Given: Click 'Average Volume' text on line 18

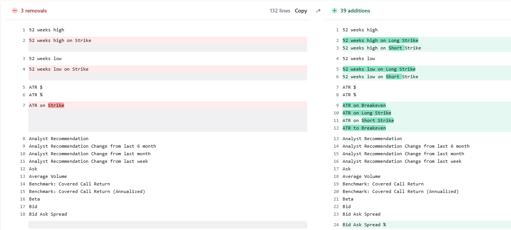Looking at the screenshot, I should click(362, 176).
